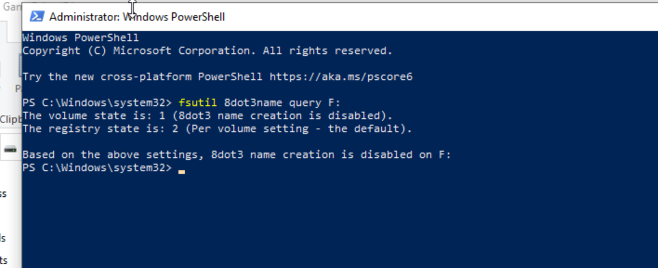Click the PowerShell icon in title bar

[x=37, y=17]
